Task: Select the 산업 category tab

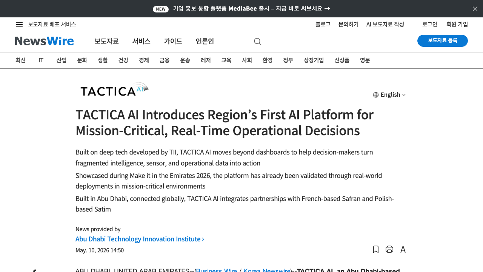Action: [x=62, y=60]
